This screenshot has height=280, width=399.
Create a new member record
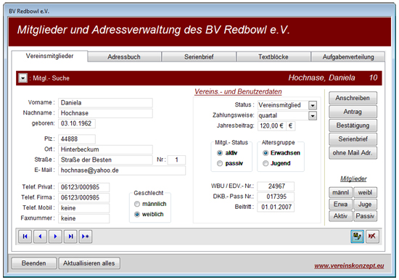(86, 236)
